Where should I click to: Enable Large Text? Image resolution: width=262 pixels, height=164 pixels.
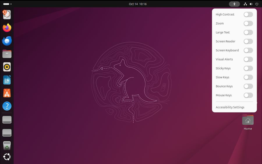click(248, 33)
